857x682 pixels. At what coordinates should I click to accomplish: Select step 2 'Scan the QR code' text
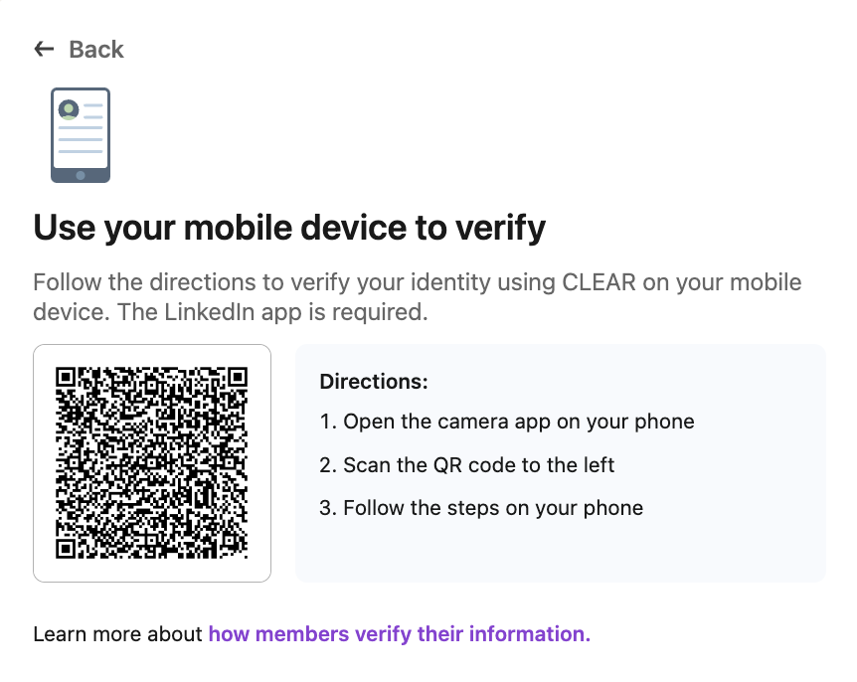click(467, 465)
